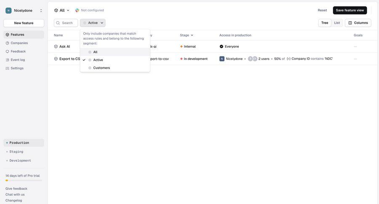379x204 pixels.
Task: Open Companies in the sidebar
Action: pos(24,43)
